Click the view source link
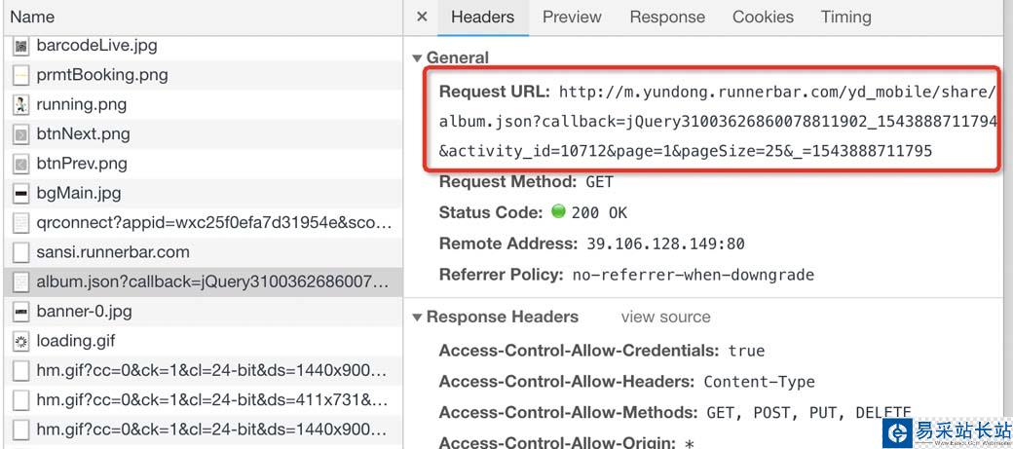Viewport: 1013px width, 449px height. coord(665,317)
